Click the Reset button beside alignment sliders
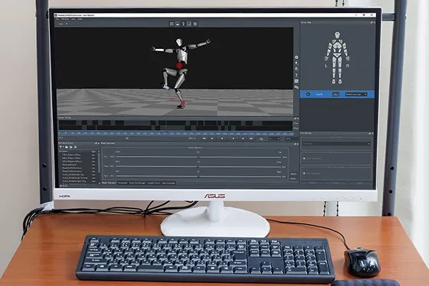The width and height of the screenshot is (429, 286). click(293, 174)
